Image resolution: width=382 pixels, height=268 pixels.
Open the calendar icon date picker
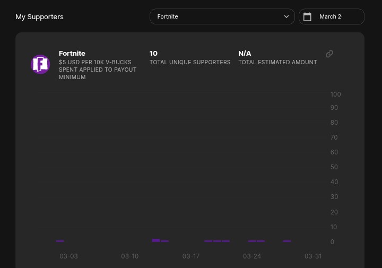coord(307,17)
